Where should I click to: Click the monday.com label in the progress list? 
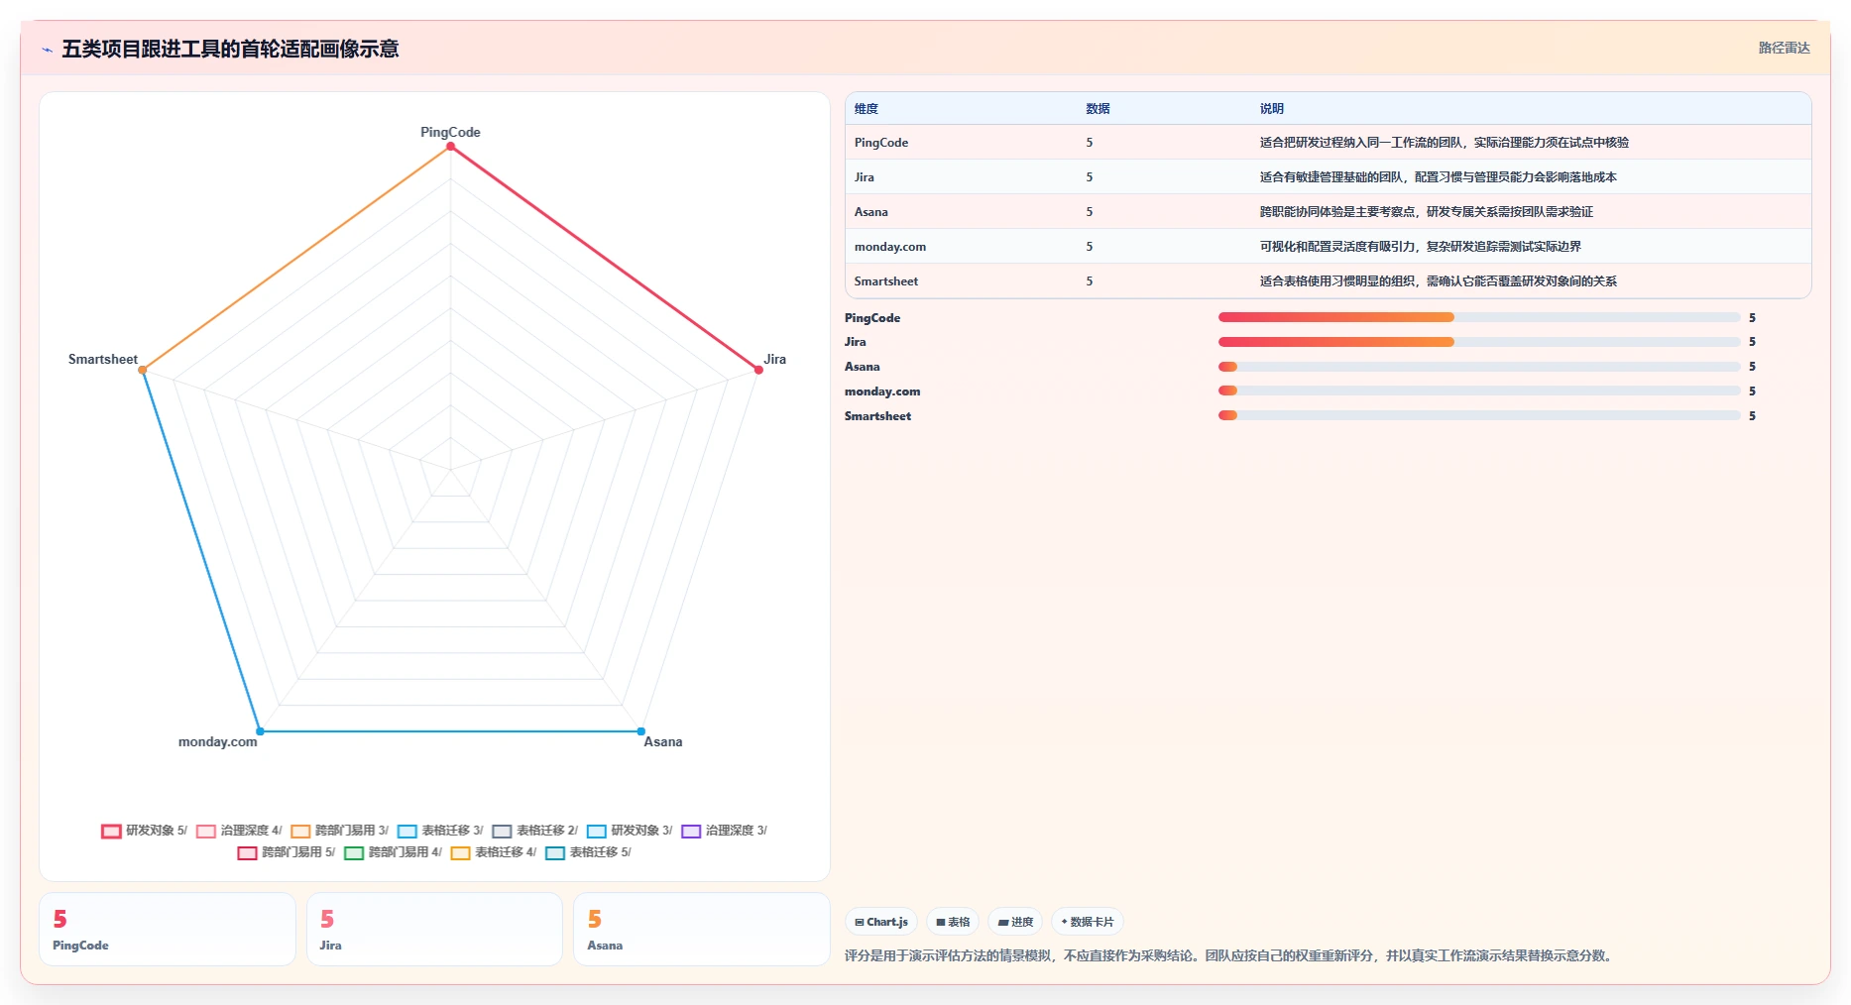882,391
